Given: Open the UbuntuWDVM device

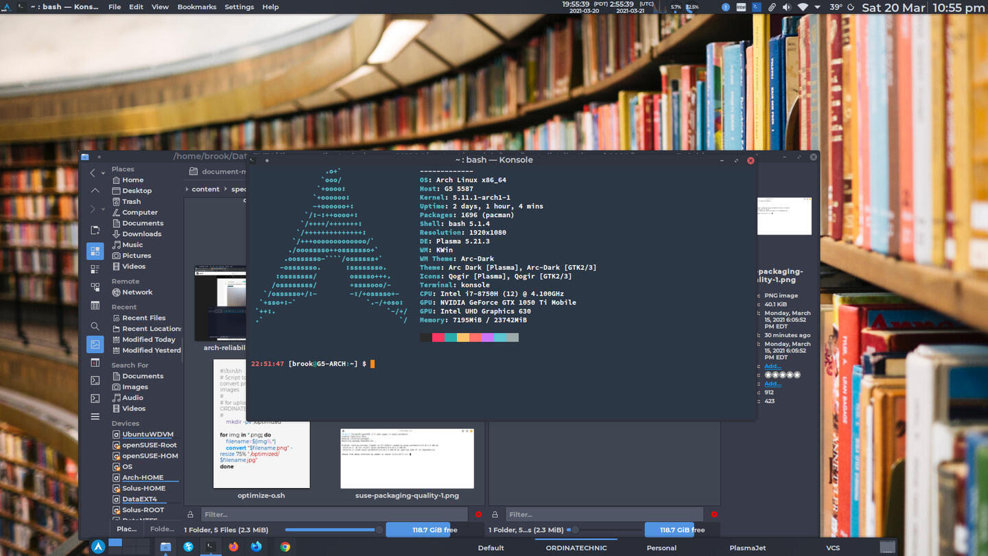Looking at the screenshot, I should tap(147, 435).
